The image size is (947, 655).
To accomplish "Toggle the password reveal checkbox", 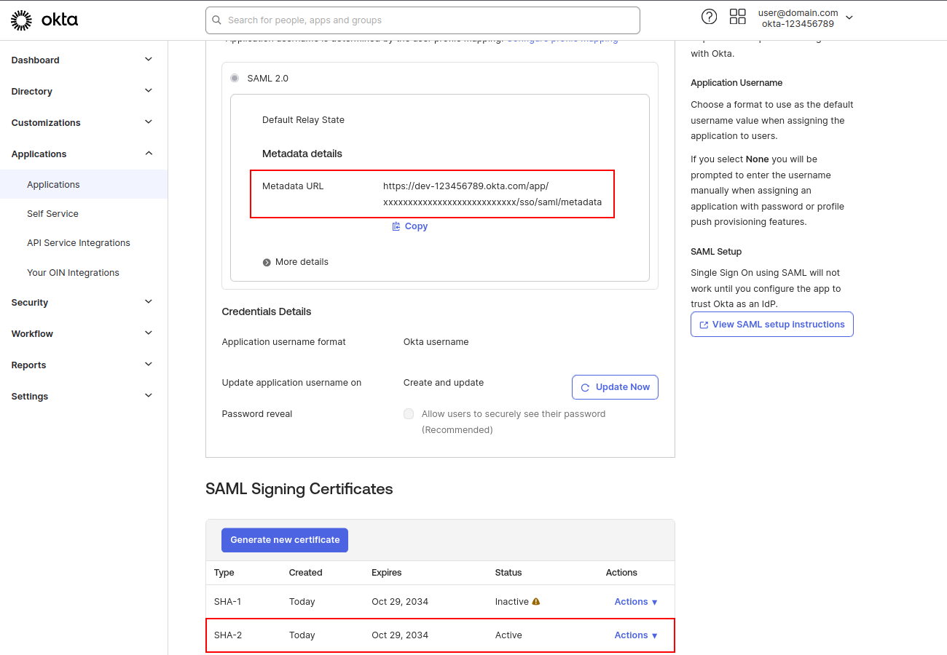I will point(409,414).
